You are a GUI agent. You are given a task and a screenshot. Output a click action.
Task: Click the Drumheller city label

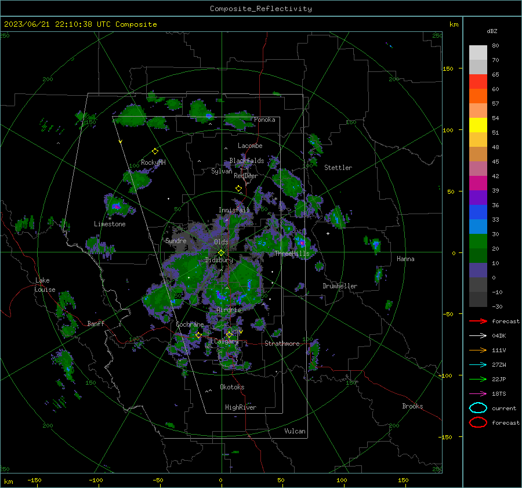[340, 286]
